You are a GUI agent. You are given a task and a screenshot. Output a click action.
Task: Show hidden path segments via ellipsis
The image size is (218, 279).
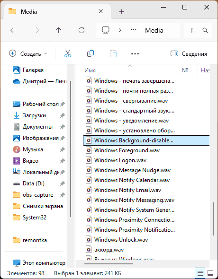pyautogui.click(x=134, y=30)
